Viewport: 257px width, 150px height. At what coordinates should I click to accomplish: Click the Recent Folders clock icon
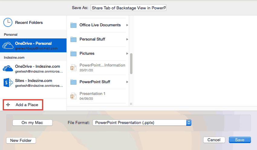click(8, 23)
